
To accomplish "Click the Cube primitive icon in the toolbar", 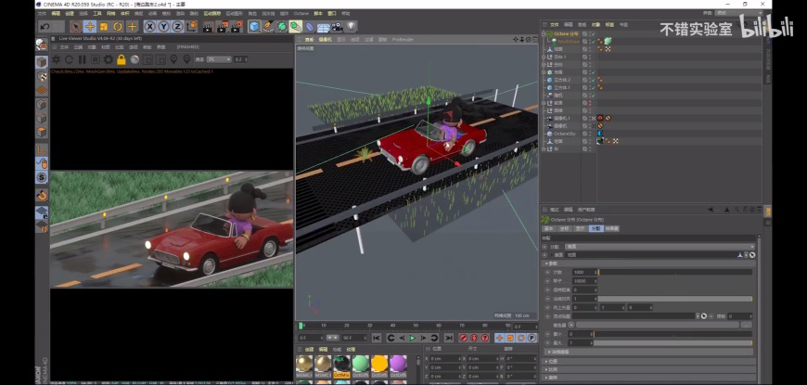I will click(x=254, y=27).
